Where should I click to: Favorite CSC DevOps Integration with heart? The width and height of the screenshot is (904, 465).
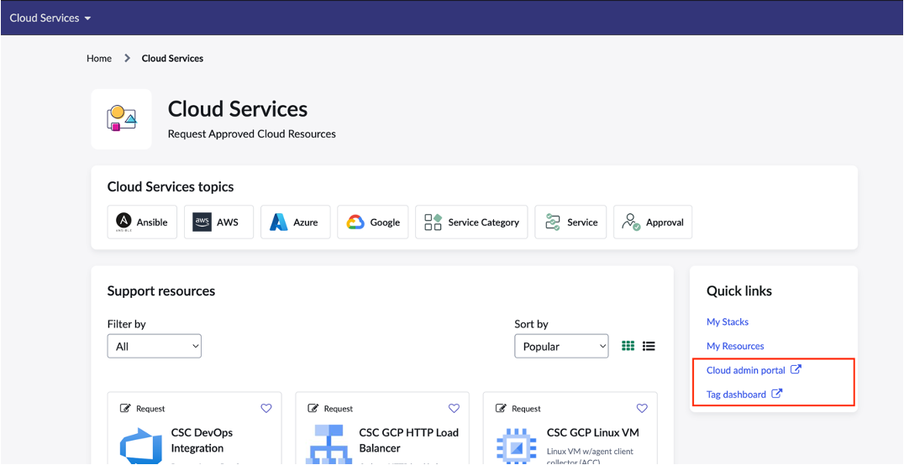coord(266,409)
